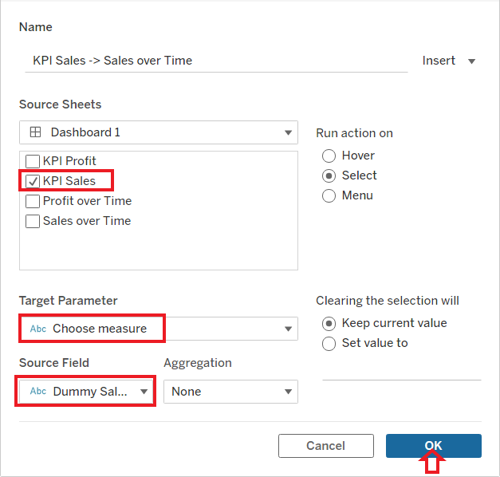Click the action Name text field
Viewport: 500px width, 477px height.
pyautogui.click(x=217, y=61)
